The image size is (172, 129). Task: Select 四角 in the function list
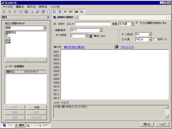pos(8,43)
